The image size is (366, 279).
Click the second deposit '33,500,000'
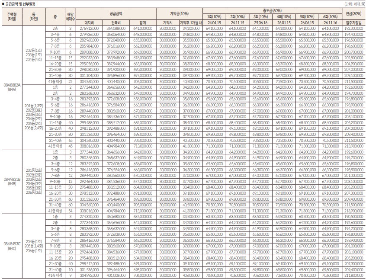pyautogui.click(x=191, y=217)
